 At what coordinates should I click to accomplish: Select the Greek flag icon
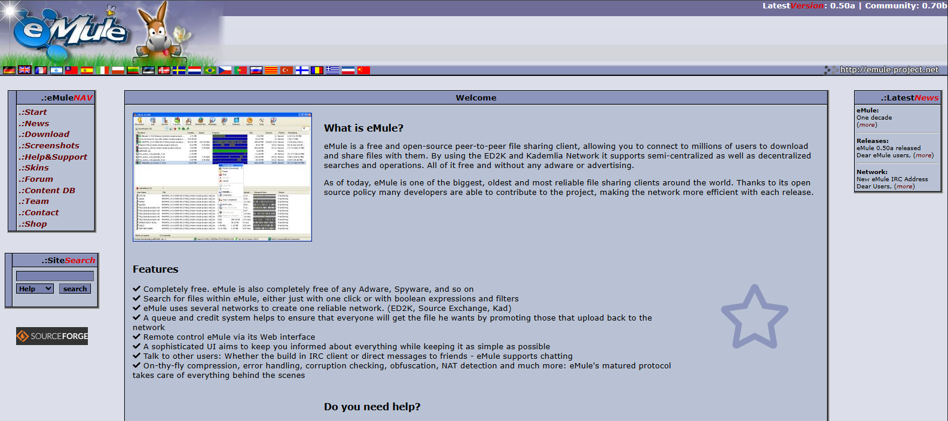[332, 70]
